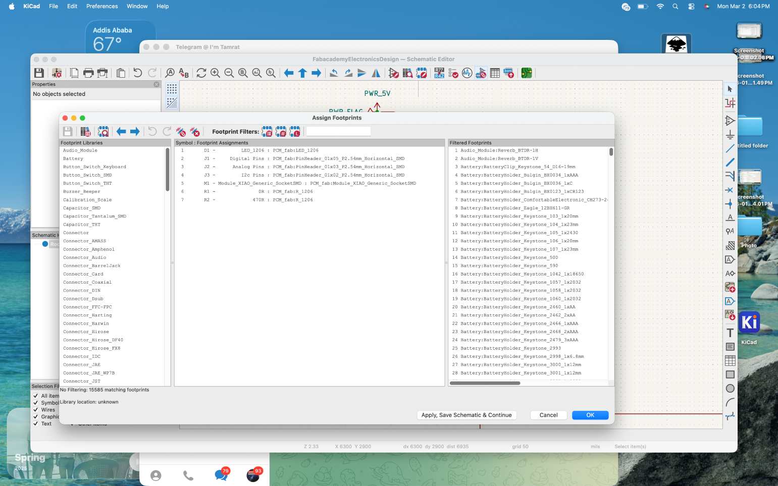Click view selected footprint icon
778x486 pixels.
click(103, 132)
